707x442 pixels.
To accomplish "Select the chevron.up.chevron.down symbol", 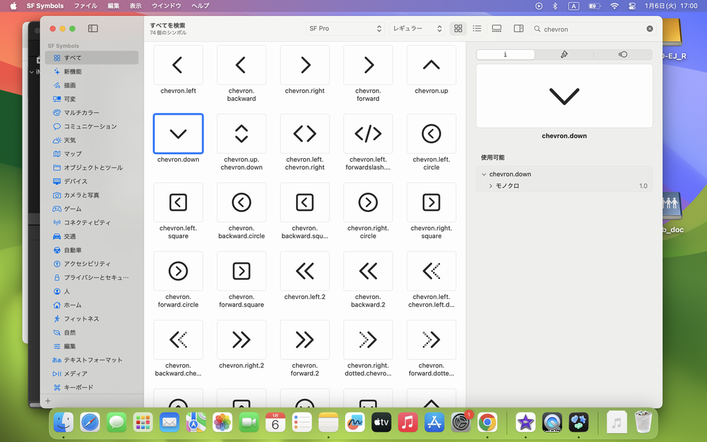I will (x=241, y=134).
